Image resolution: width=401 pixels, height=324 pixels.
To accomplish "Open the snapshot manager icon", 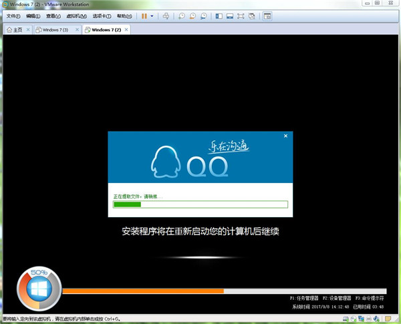I will [x=204, y=16].
